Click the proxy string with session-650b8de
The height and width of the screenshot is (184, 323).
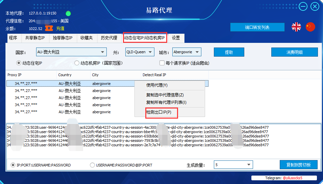138,136
